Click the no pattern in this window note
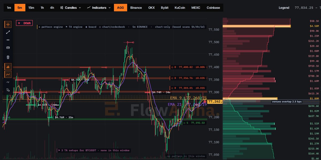The height and width of the screenshot is (160, 321). (x=186, y=156)
